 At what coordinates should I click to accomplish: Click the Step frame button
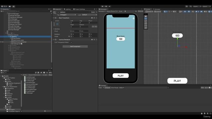(x=110, y=6)
